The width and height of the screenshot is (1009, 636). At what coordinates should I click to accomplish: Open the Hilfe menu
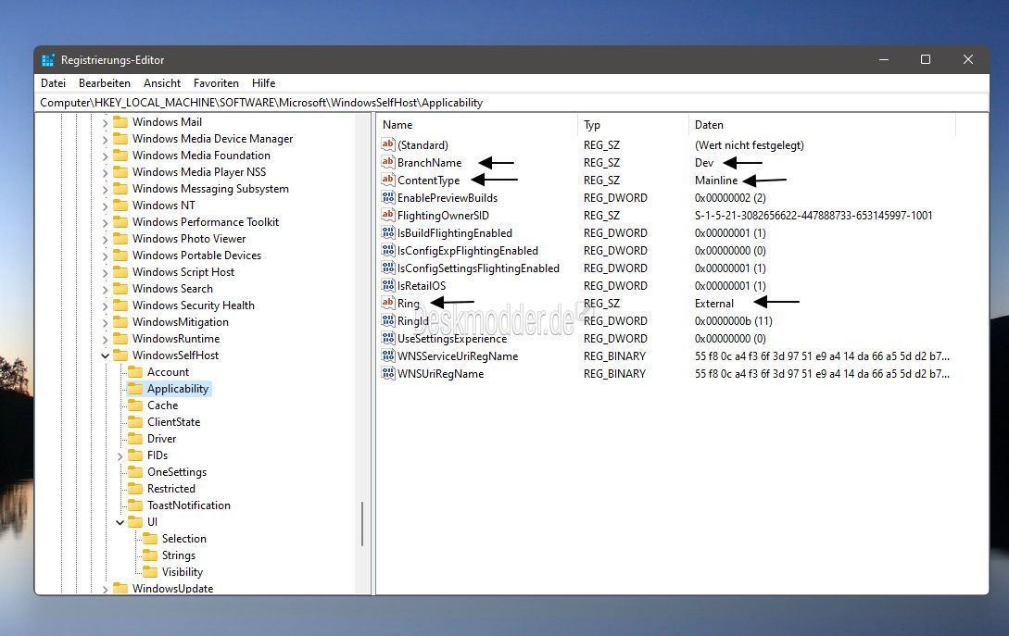tap(263, 83)
